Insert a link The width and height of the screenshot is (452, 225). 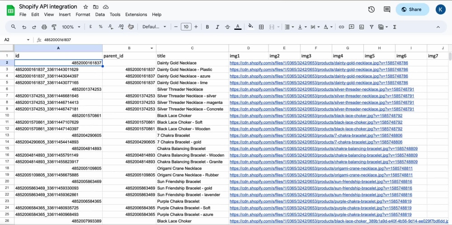341,27
